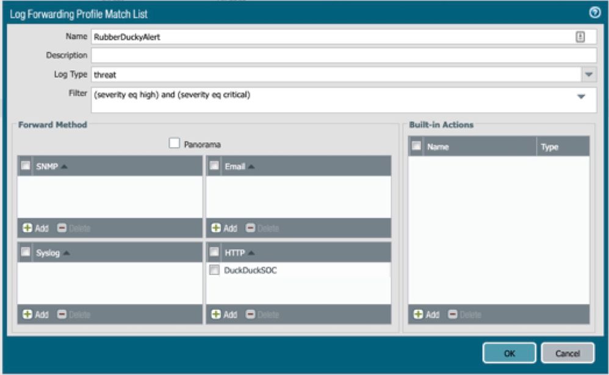
Task: Add an Email server profile
Action: pos(224,228)
